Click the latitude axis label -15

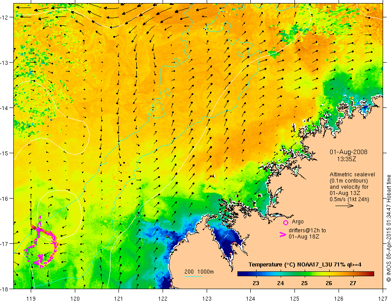click(5, 153)
